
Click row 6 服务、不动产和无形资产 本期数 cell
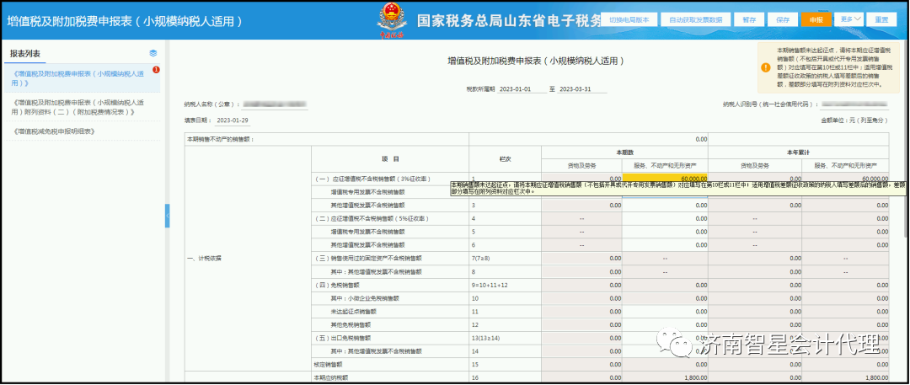click(665, 245)
